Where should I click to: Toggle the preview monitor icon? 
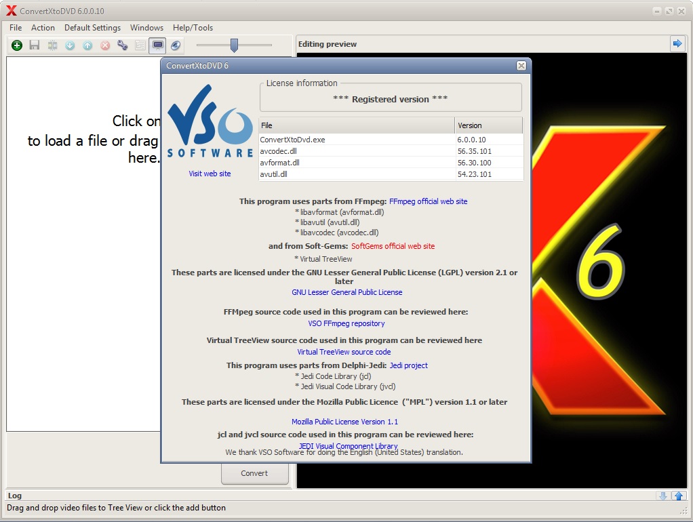158,45
